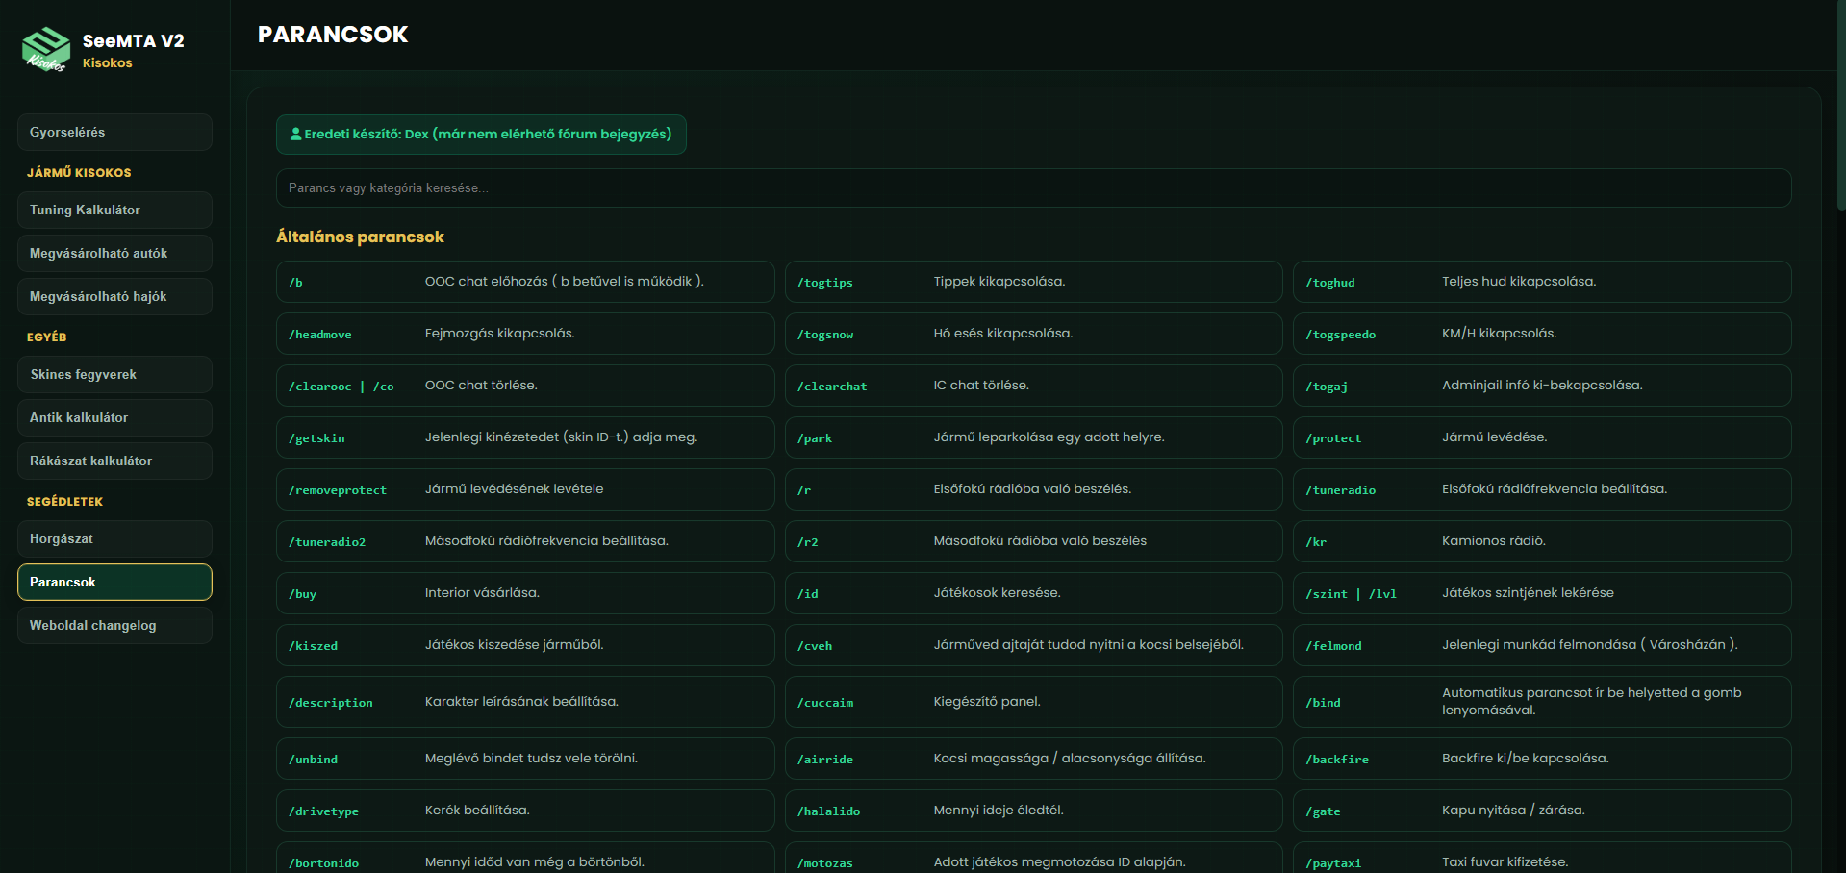The width and height of the screenshot is (1846, 873).
Task: Click the user icon in creator badge
Action: coord(296,135)
